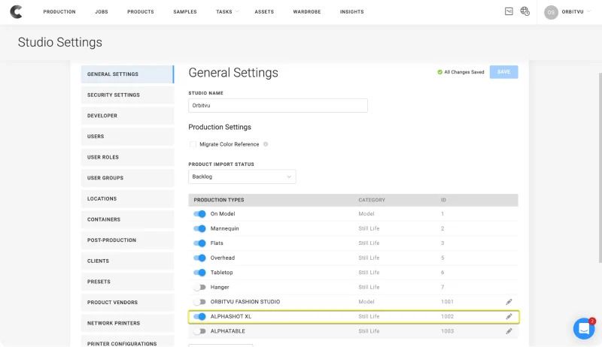Go to the Insights navigation tab

coord(351,12)
